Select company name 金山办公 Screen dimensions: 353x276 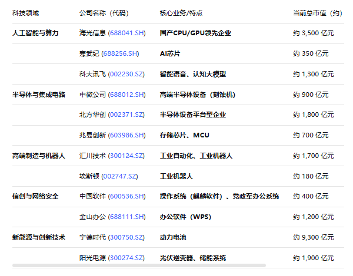tap(92, 217)
